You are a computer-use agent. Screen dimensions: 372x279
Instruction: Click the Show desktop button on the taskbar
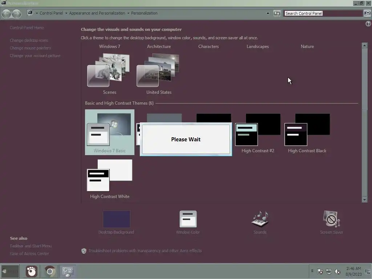[x=368, y=271]
